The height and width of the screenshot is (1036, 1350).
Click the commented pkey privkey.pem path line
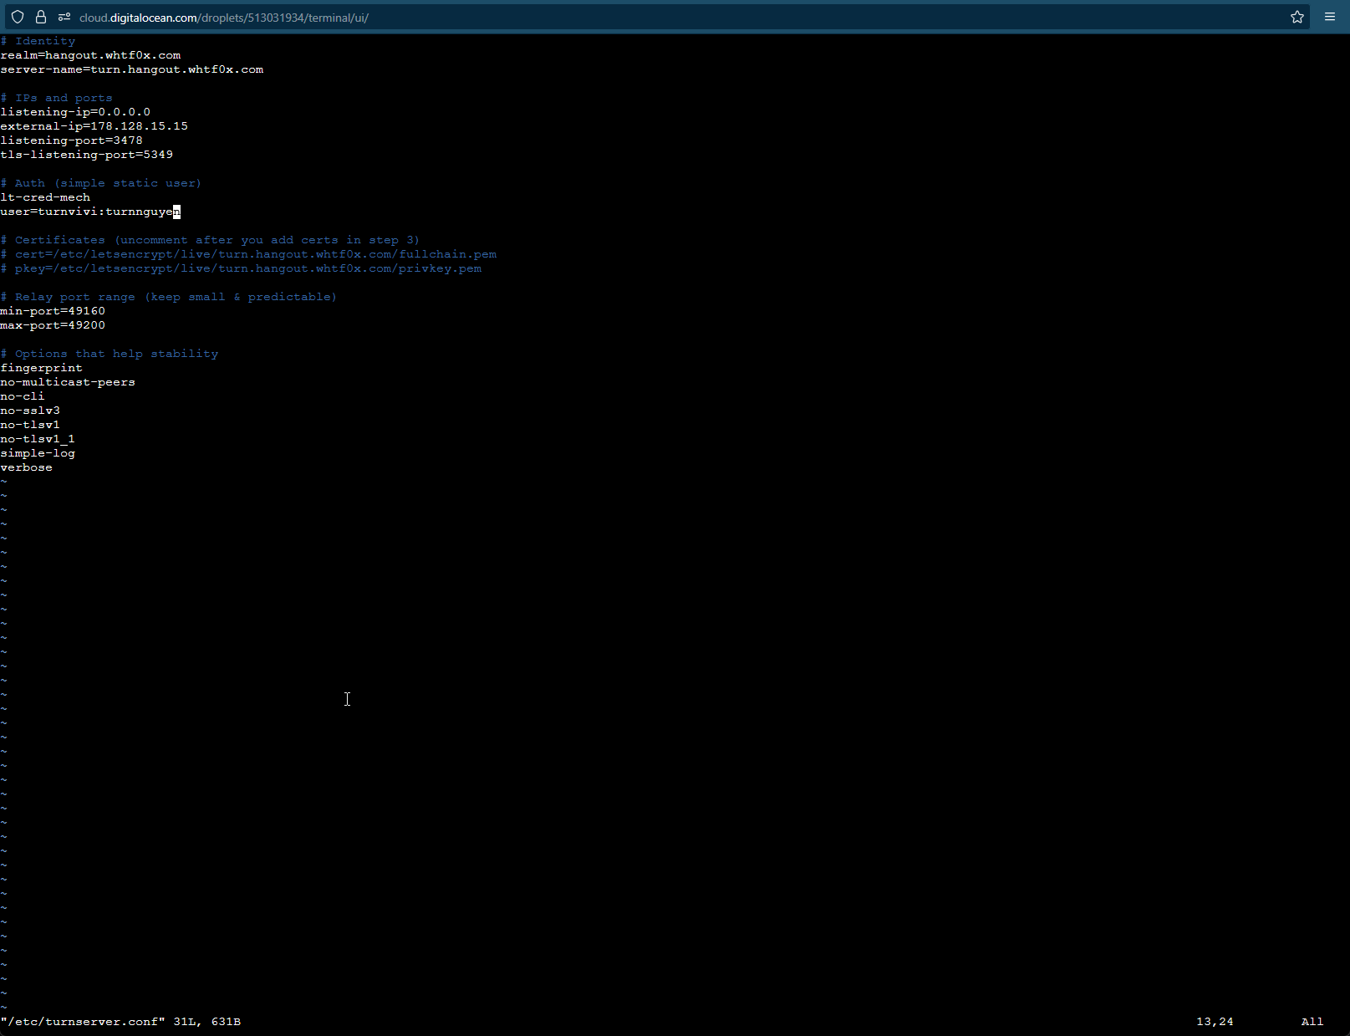tap(242, 268)
